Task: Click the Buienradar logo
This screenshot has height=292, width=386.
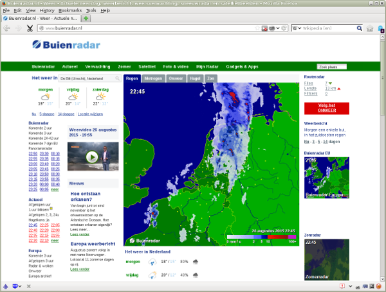Action: 66,45
